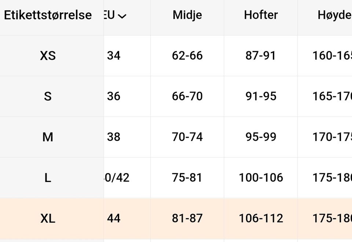Click the Hofter column header
352x242 pixels.
261,15
